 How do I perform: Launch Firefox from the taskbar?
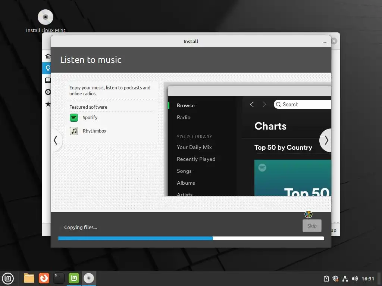(x=44, y=278)
